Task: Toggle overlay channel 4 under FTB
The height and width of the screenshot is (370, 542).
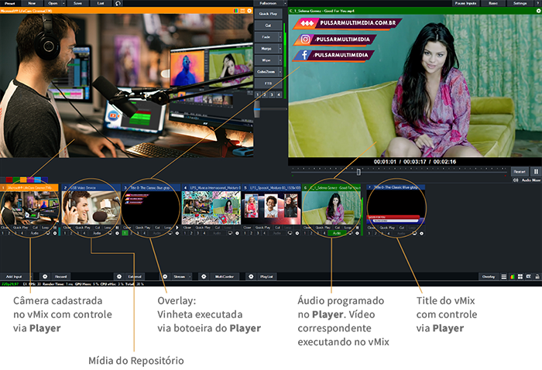Action: pos(280,94)
